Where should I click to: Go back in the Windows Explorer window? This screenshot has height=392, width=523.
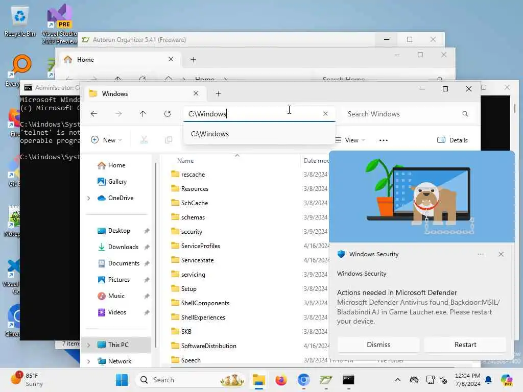[x=94, y=114]
